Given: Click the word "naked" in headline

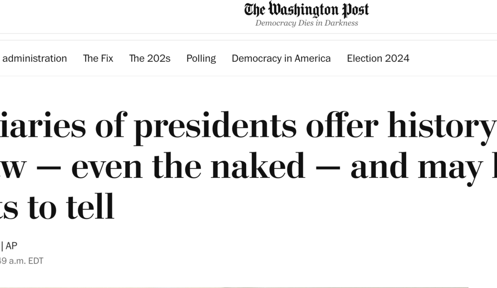Looking at the screenshot, I should coord(257,166).
